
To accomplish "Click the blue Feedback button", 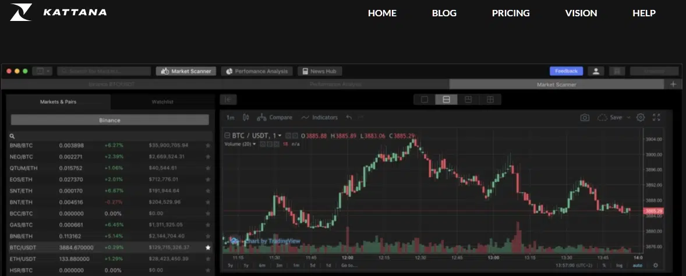I will point(566,71).
